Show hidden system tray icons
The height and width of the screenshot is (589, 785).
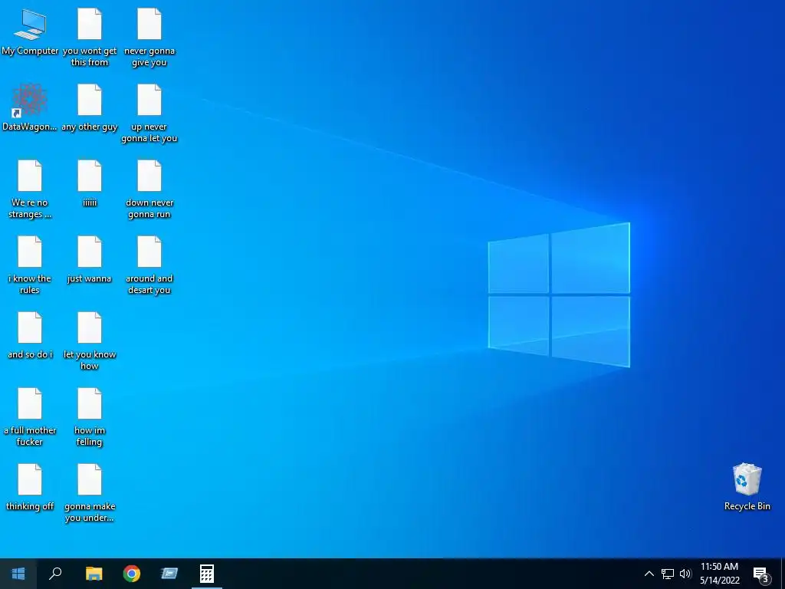(x=649, y=574)
